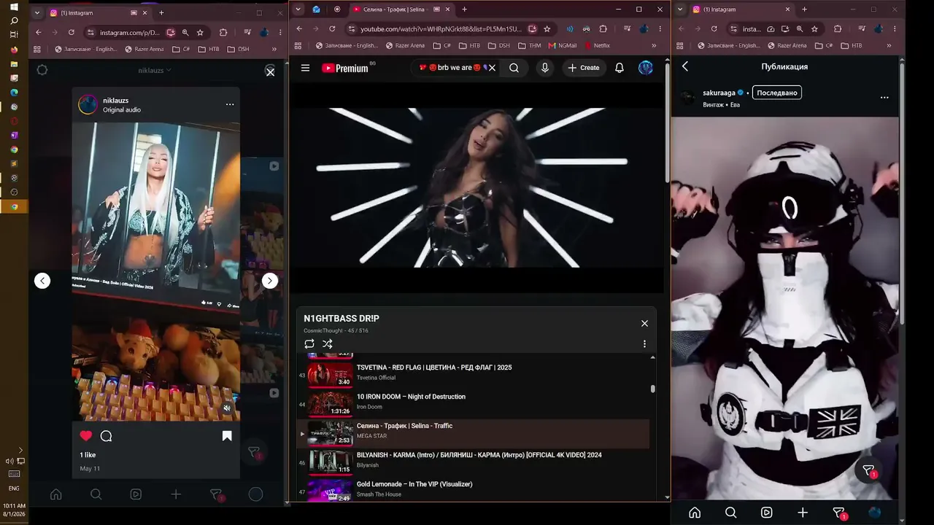Image resolution: width=934 pixels, height=525 pixels.
Task: Open YouTube notifications bell
Action: pos(620,68)
